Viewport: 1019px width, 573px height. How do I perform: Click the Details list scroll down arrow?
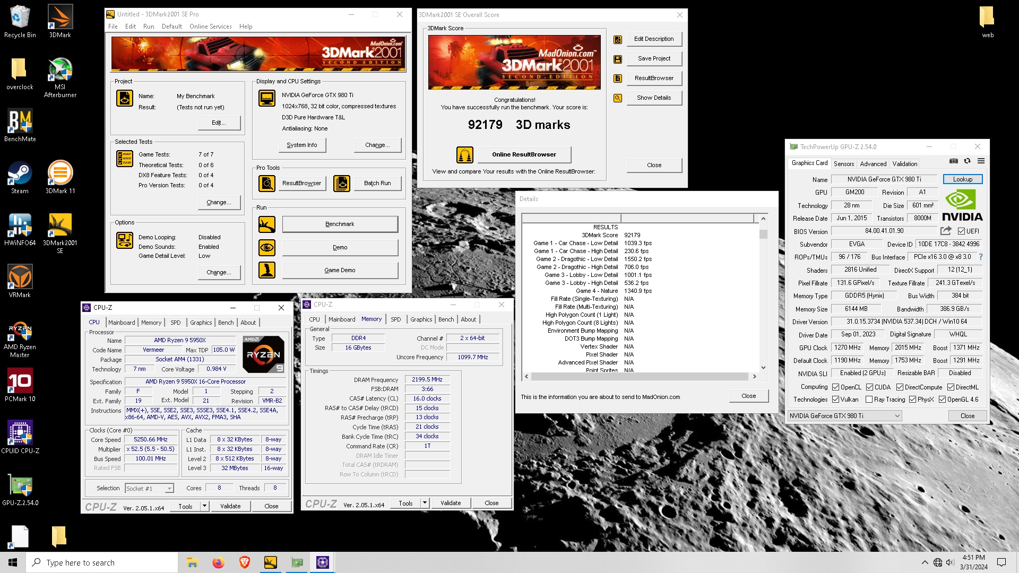(763, 367)
